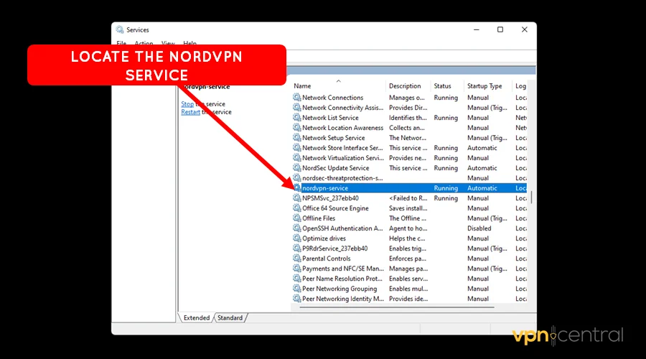The image size is (646, 359).
Task: Open the File menu
Action: [121, 43]
